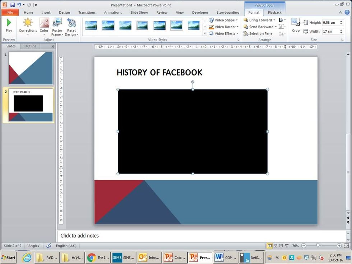Image resolution: width=352 pixels, height=264 pixels.
Task: Open the Size dialog launcher
Action: pos(342,40)
